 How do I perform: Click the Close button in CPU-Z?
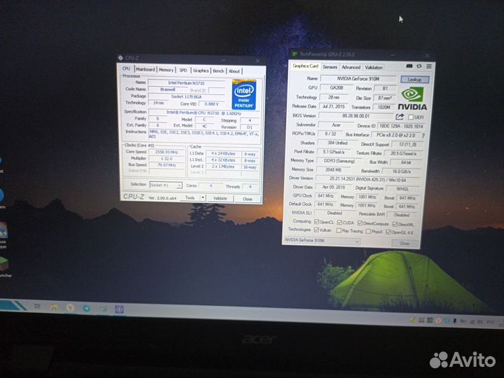click(247, 199)
